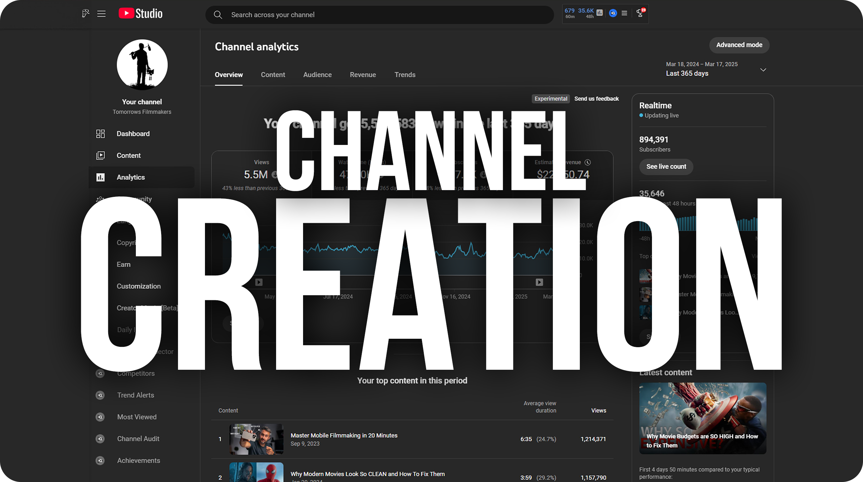Screen dimensions: 863x482
Task: Open the blue vidIQ logo button
Action: 613,13
